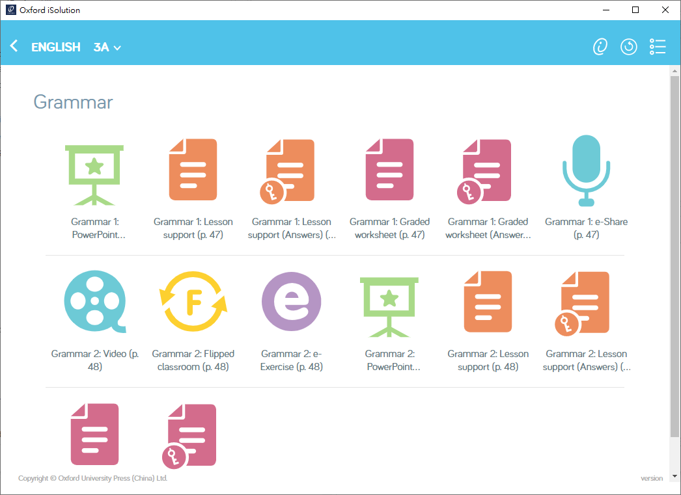681x495 pixels.
Task: Click the ENGLISH subject heading
Action: (55, 47)
